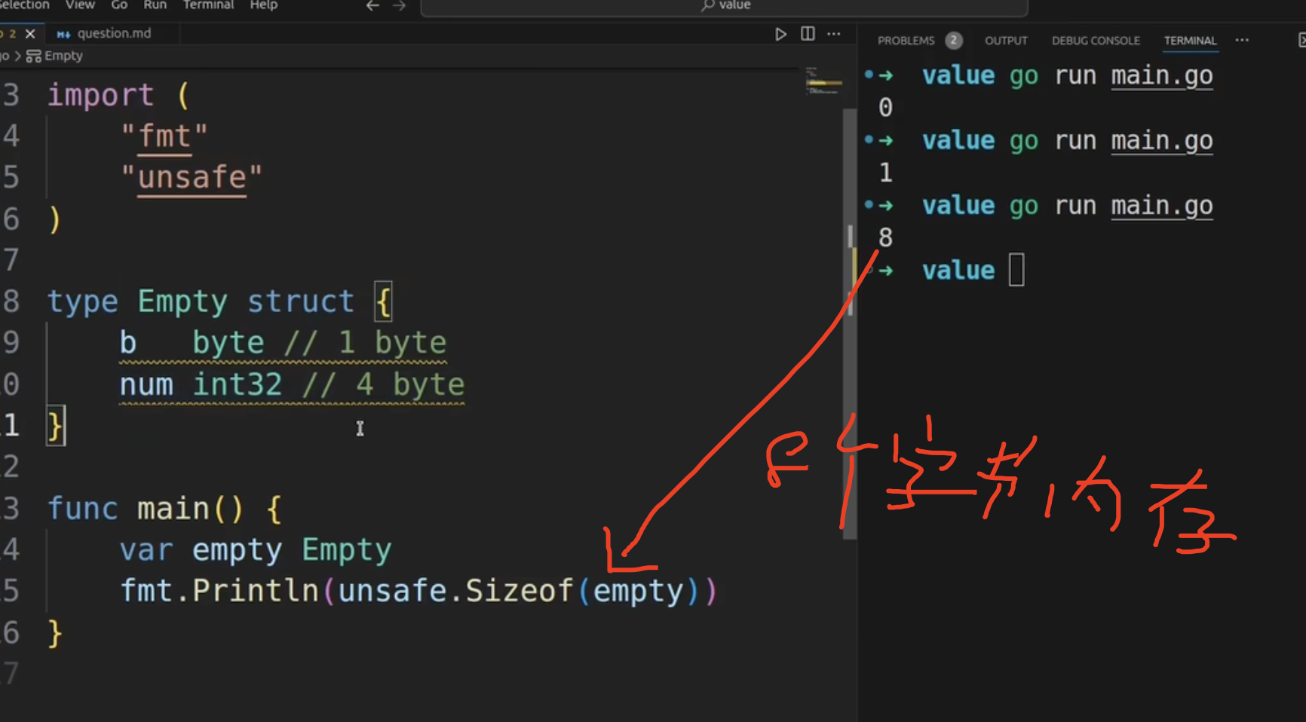1306x722 pixels.
Task: Click the first main.go link in terminal
Action: pos(1161,75)
